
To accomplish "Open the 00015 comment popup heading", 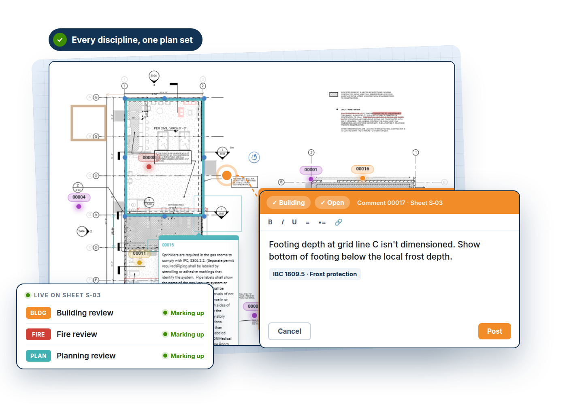I will [x=168, y=245].
